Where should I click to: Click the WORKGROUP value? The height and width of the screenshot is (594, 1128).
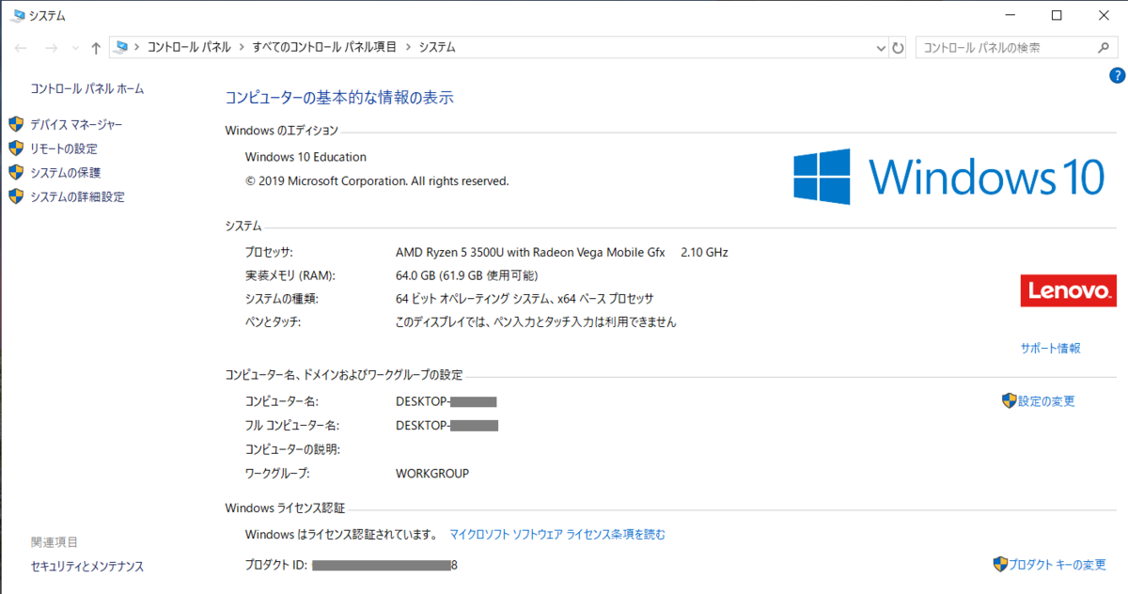point(432,473)
